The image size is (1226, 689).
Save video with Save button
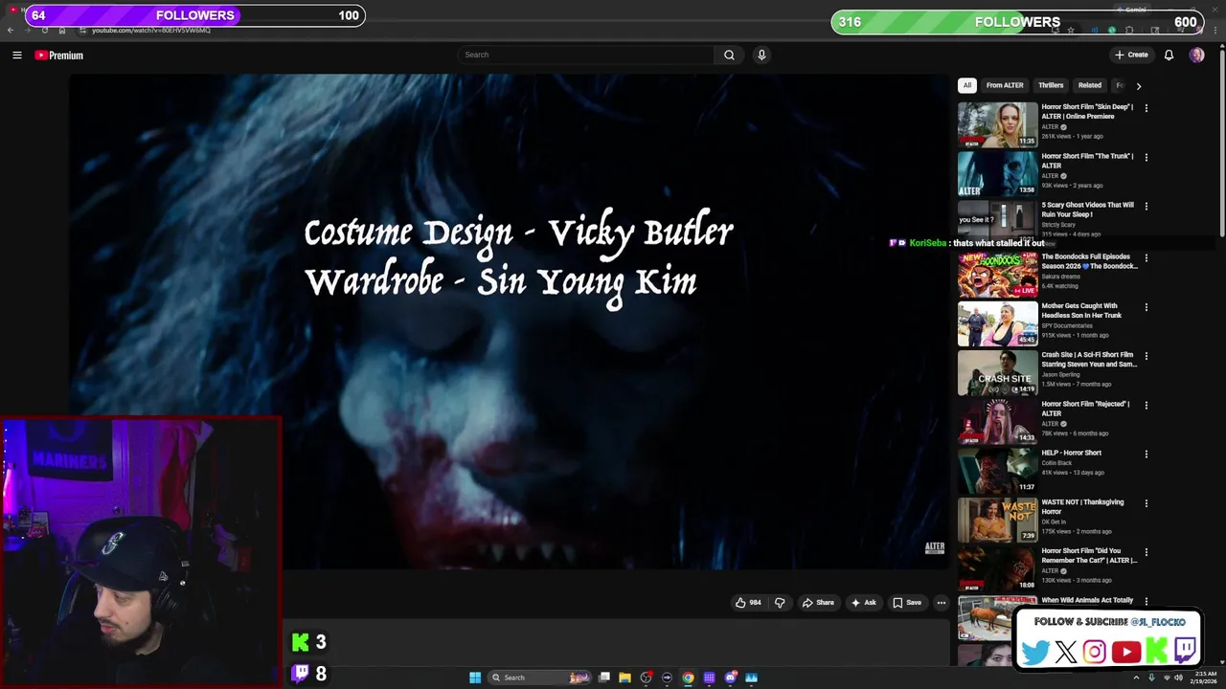(x=907, y=603)
